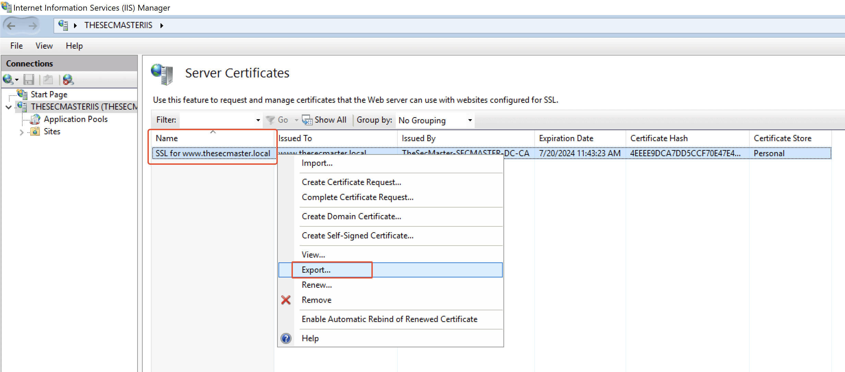The height and width of the screenshot is (372, 845).
Task: Sort by the Name column header
Action: click(x=213, y=138)
